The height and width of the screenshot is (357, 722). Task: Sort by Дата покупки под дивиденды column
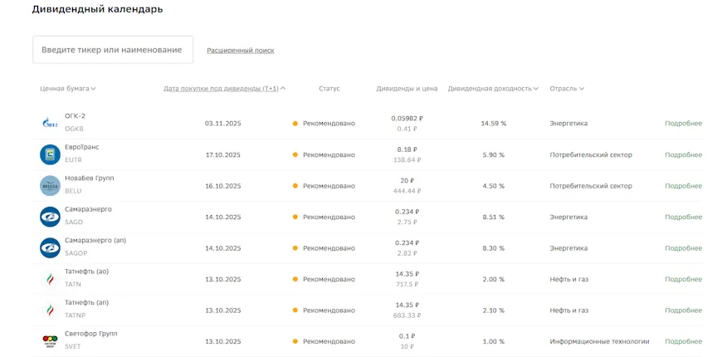[x=224, y=89]
